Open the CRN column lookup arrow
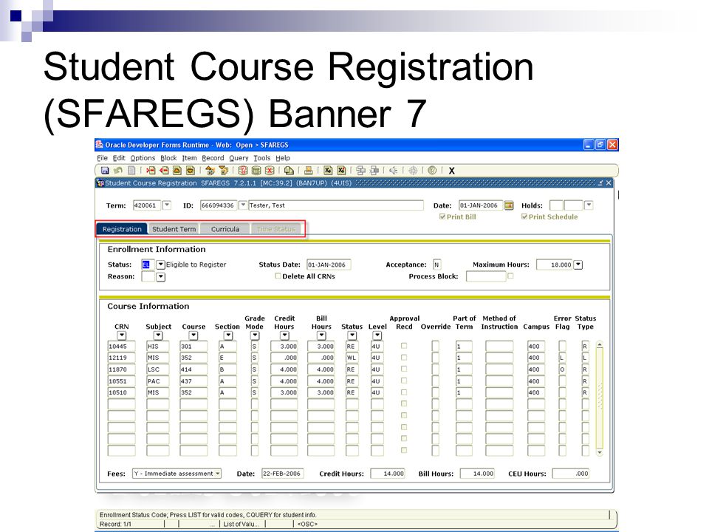Screen dimensions: 709x532 (x=121, y=335)
